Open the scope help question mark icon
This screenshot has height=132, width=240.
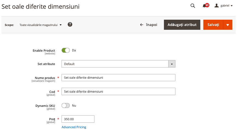pyautogui.click(x=70, y=24)
